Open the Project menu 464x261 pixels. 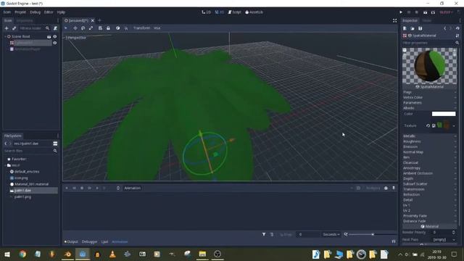coord(20,12)
